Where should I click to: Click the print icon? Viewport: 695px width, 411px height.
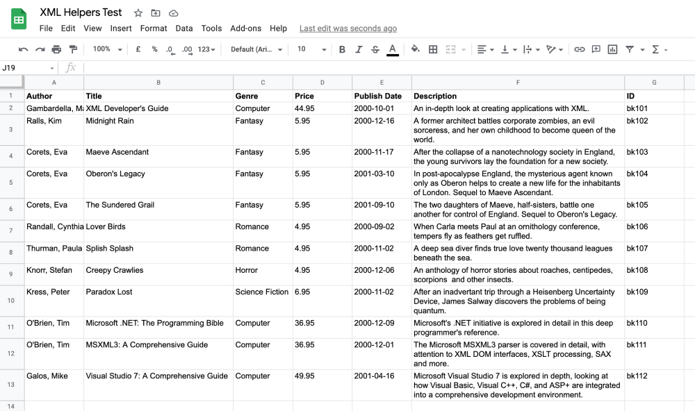(x=56, y=49)
